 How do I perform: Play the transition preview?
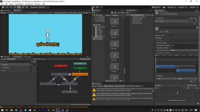click(156, 88)
